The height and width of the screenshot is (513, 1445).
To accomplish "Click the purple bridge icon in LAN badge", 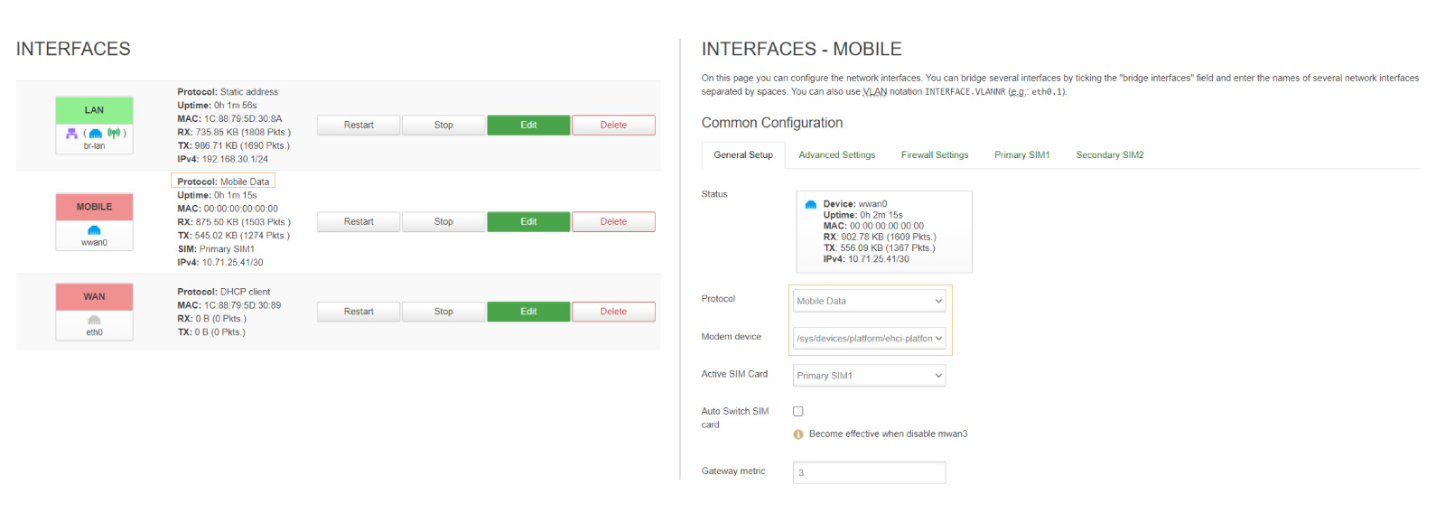I will (71, 133).
